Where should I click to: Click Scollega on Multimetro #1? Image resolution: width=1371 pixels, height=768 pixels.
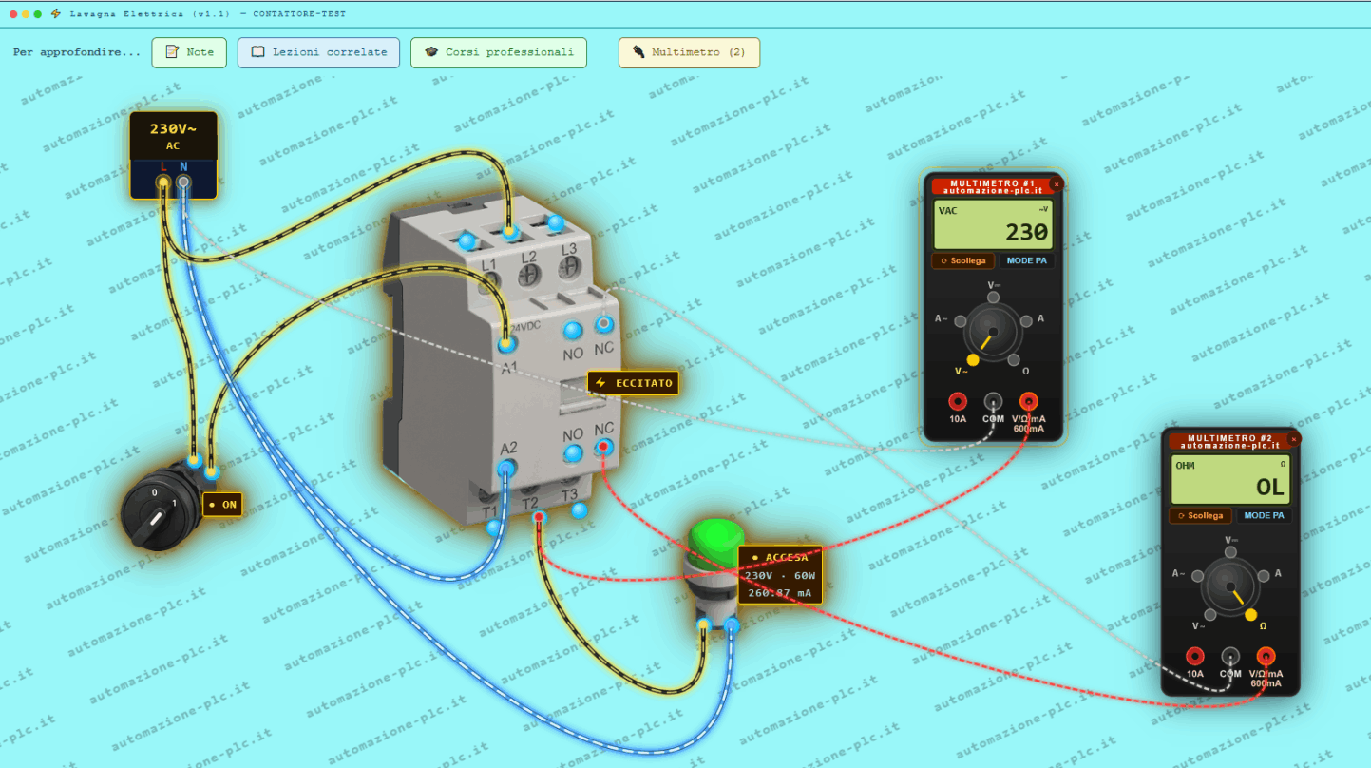963,260
